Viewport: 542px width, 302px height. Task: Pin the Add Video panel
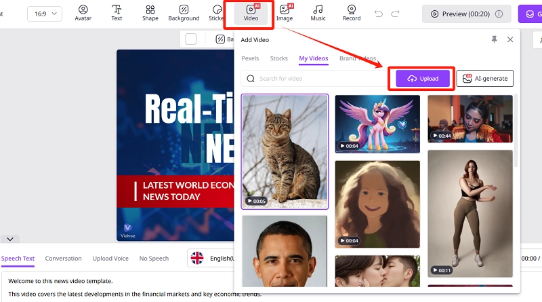tap(495, 39)
